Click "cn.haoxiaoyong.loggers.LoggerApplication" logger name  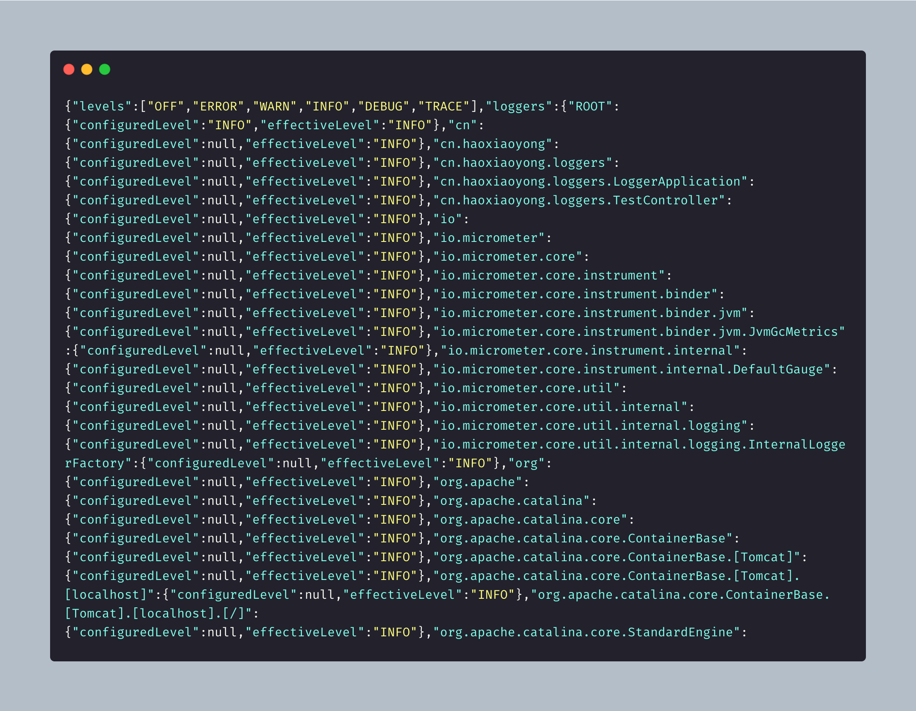pos(590,182)
